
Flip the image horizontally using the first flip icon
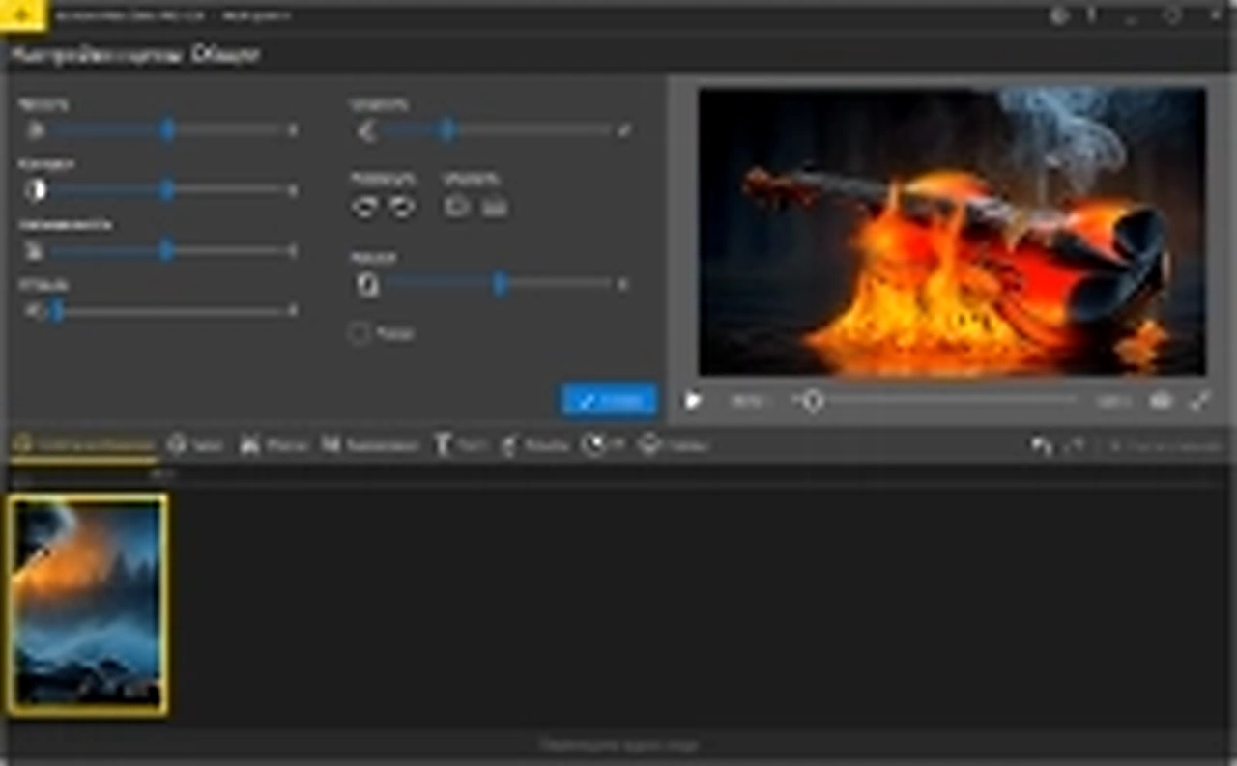(456, 207)
